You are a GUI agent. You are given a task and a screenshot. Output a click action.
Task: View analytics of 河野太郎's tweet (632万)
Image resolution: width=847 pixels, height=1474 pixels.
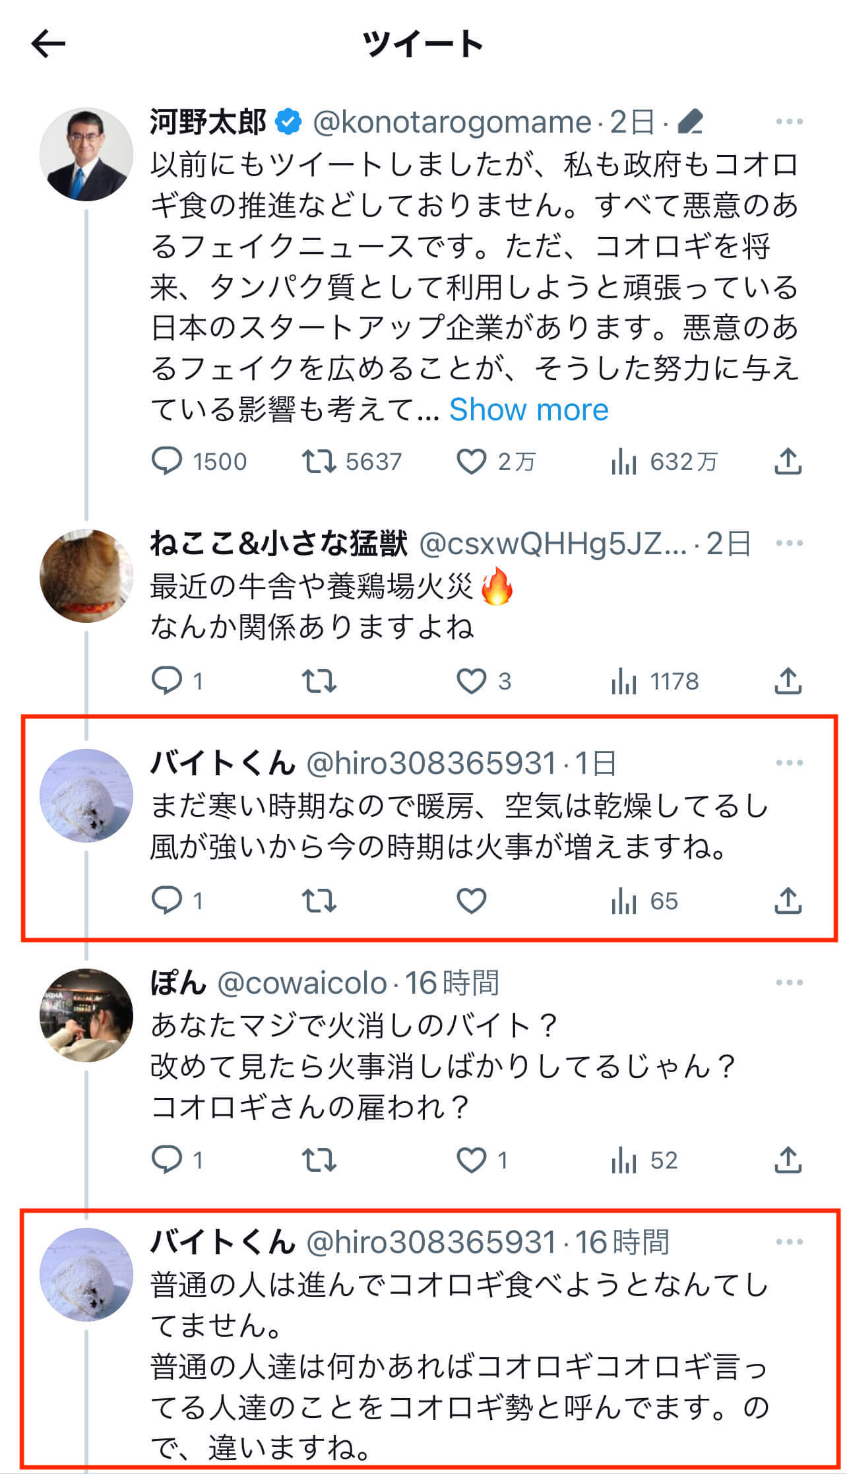click(x=623, y=461)
